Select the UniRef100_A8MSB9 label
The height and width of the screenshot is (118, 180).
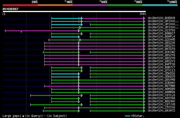[161, 89]
